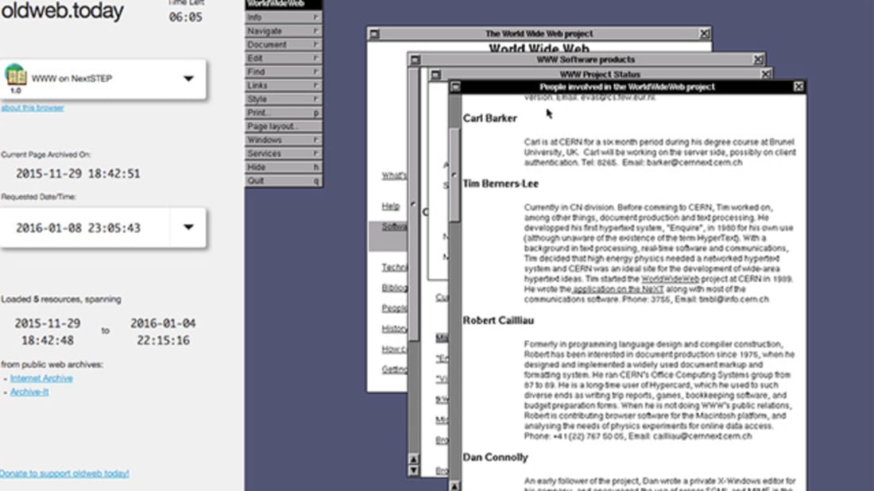Open the Internet Archive link
Screen dimensions: 874x491
point(41,378)
